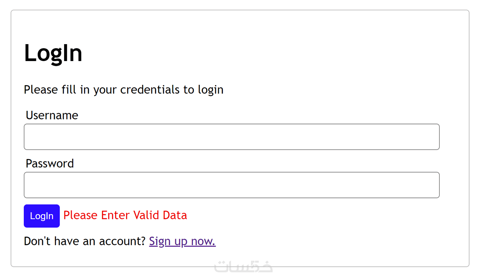
Task: Focus the Password input field
Action: point(231,185)
